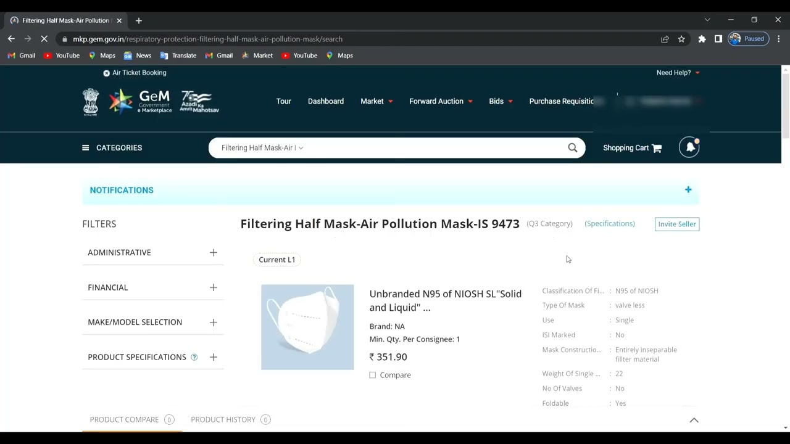This screenshot has width=790, height=444.
Task: Open new browser tab plus button
Action: 139,20
